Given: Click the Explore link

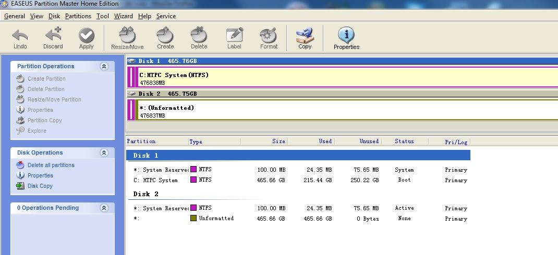Looking at the screenshot, I should (37, 131).
